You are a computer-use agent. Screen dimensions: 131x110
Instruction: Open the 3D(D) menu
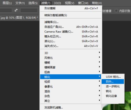(57, 3)
